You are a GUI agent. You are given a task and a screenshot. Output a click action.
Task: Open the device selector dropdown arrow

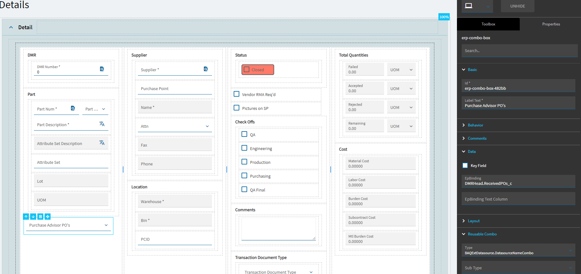pyautogui.click(x=488, y=6)
